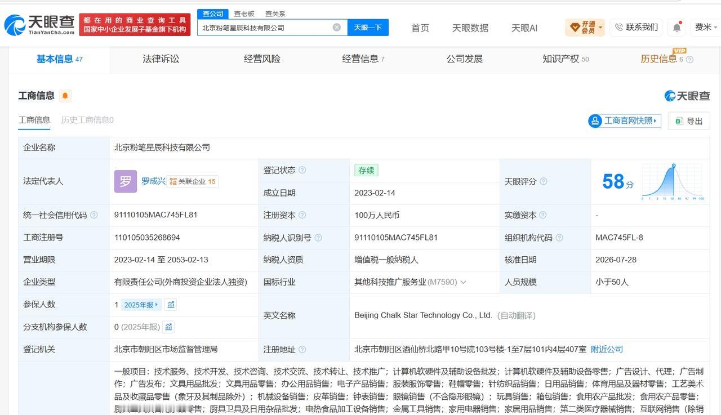
Task: Click help icon next to 天眼评分
Action: point(544,181)
